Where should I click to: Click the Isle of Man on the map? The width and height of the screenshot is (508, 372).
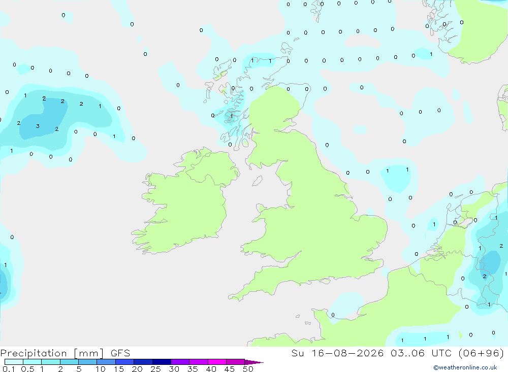click(257, 181)
